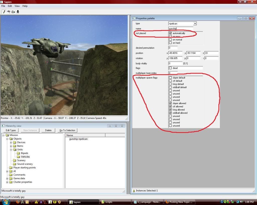This screenshot has height=205, width=257.
Task: Click the body vitality input field
Action: click(x=175, y=63)
